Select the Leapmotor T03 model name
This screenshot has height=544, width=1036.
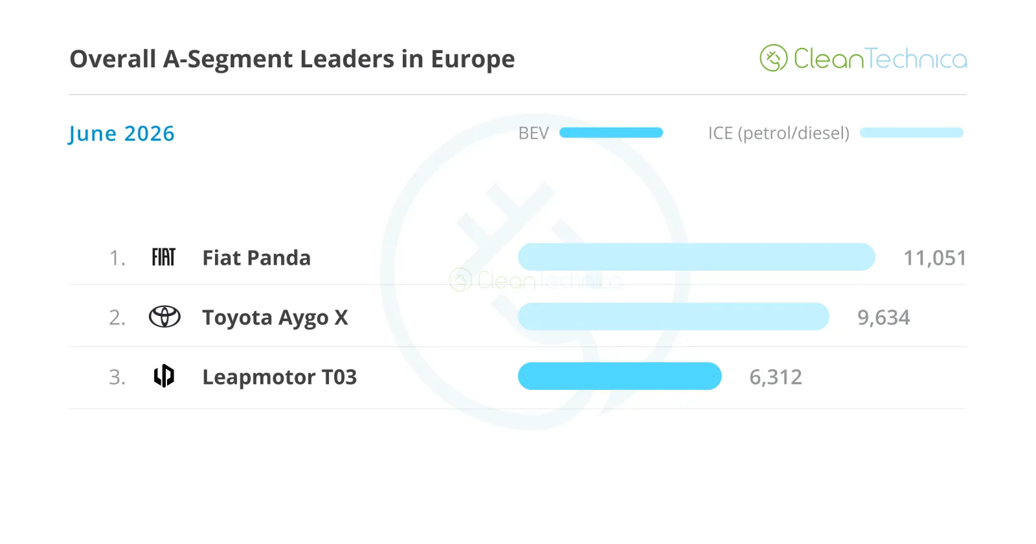280,377
